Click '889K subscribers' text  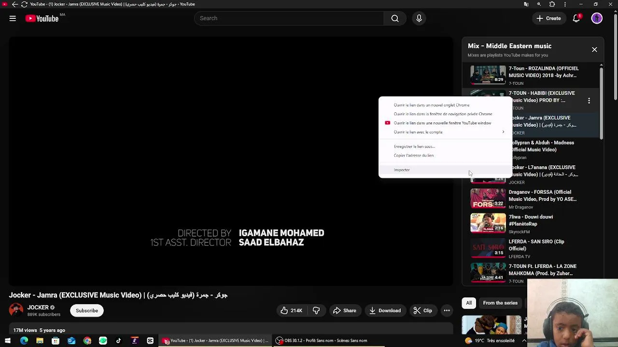44,314
